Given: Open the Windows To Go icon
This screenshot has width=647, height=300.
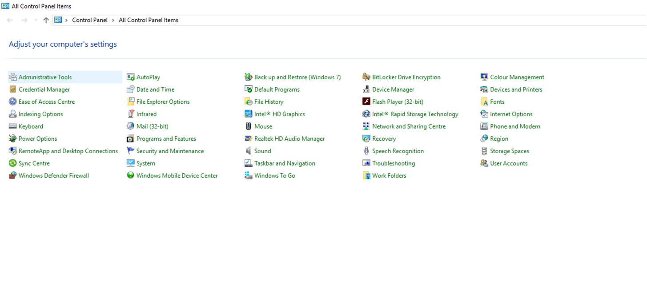Looking at the screenshot, I should click(249, 176).
